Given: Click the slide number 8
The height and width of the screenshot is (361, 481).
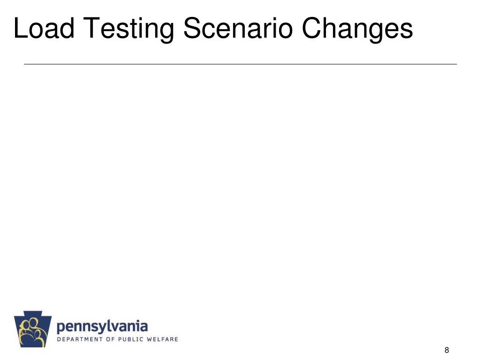Looking at the screenshot, I should click(447, 350).
